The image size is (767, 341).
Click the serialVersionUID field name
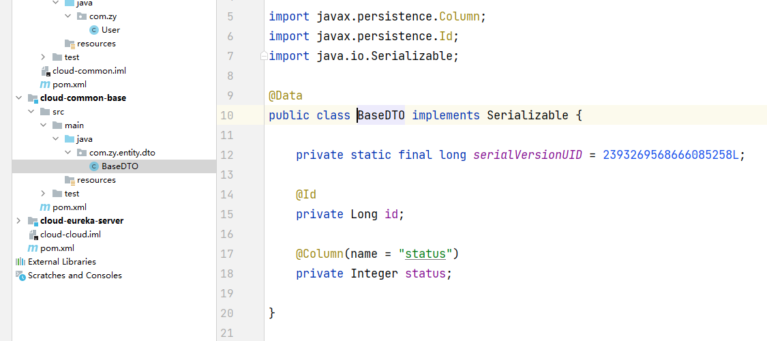coord(528,155)
